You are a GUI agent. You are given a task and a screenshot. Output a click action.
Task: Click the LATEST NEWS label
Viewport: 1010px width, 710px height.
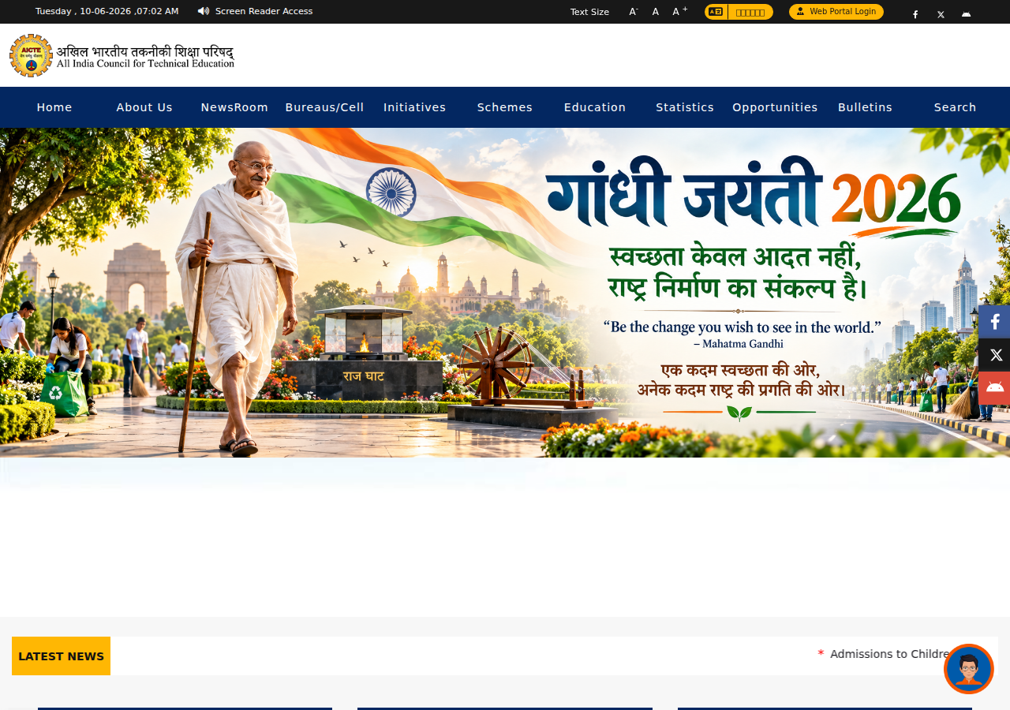pyautogui.click(x=61, y=656)
